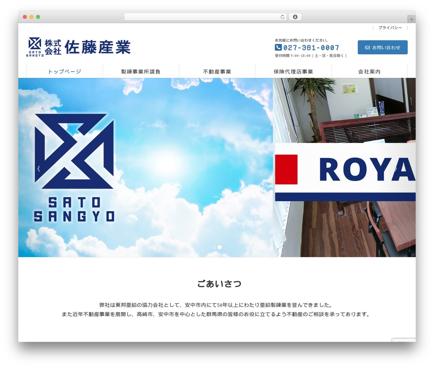Close the browser window with red button
434x368 pixels.
25,17
